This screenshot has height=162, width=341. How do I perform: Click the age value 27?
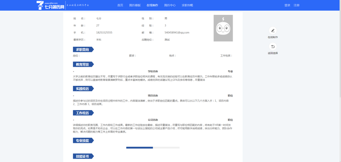pos(98,26)
